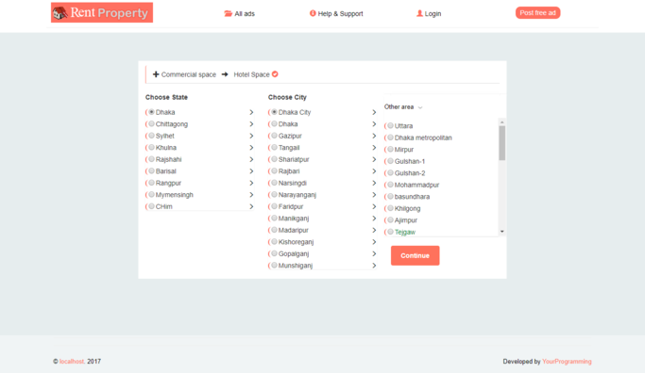Click the scrollbar down arrow in area list
645x373 pixels.
tap(501, 232)
